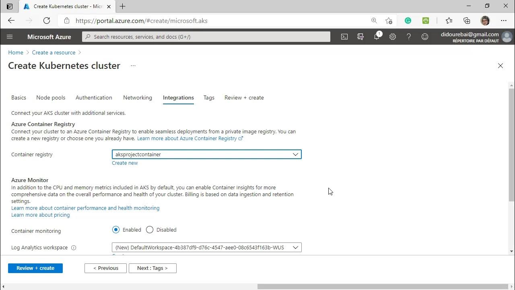The image size is (515, 290).
Task: Open the Azure portal hamburger menu
Action: [10, 37]
